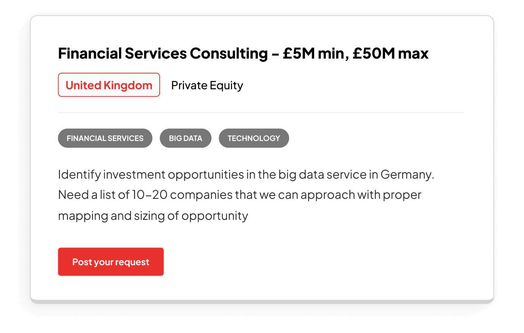Select the TECHNOLOGY tag
524x333 pixels.
254,138
